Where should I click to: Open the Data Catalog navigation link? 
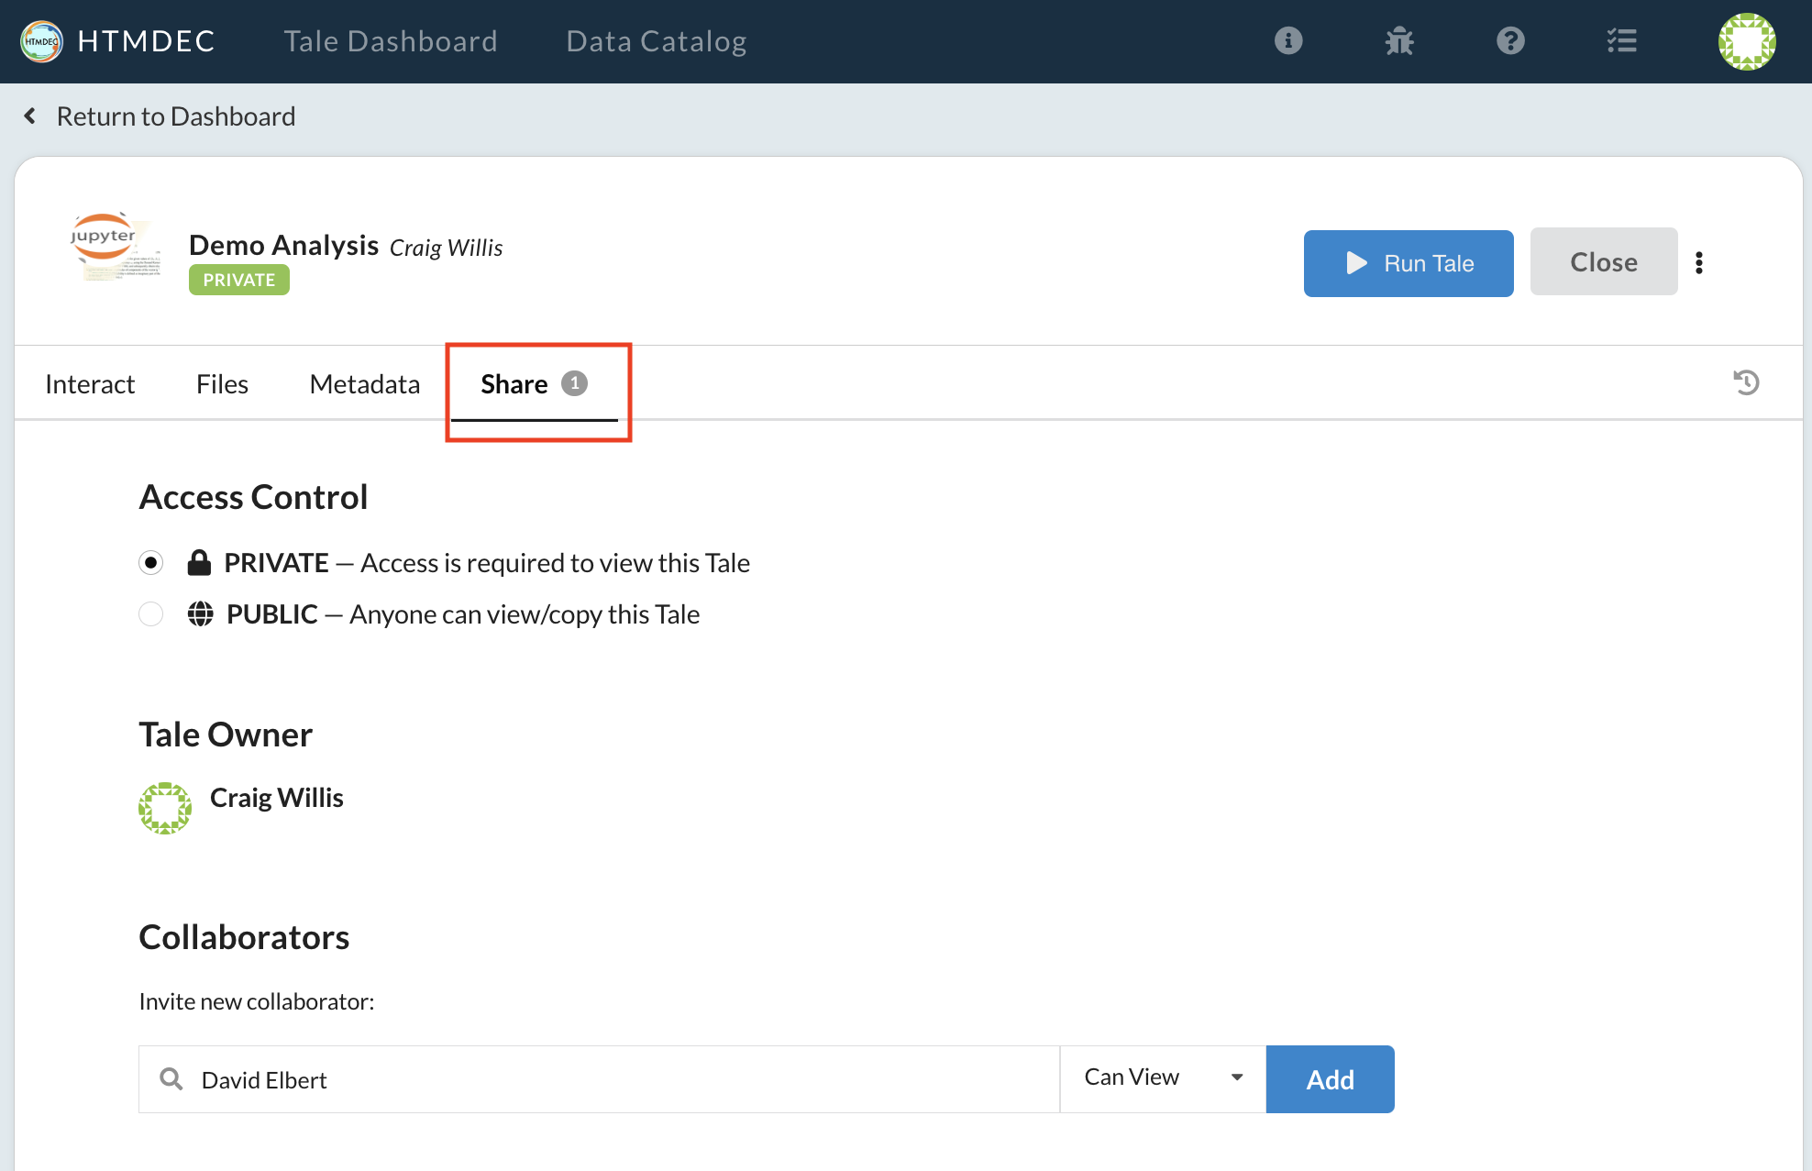[656, 41]
